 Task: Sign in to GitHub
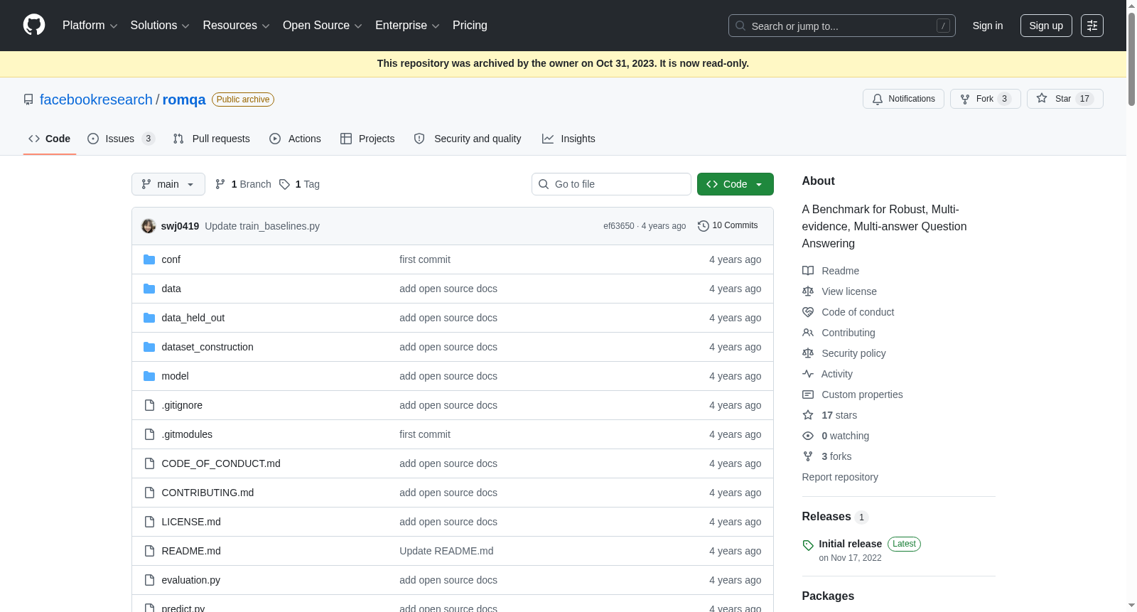coord(988,26)
